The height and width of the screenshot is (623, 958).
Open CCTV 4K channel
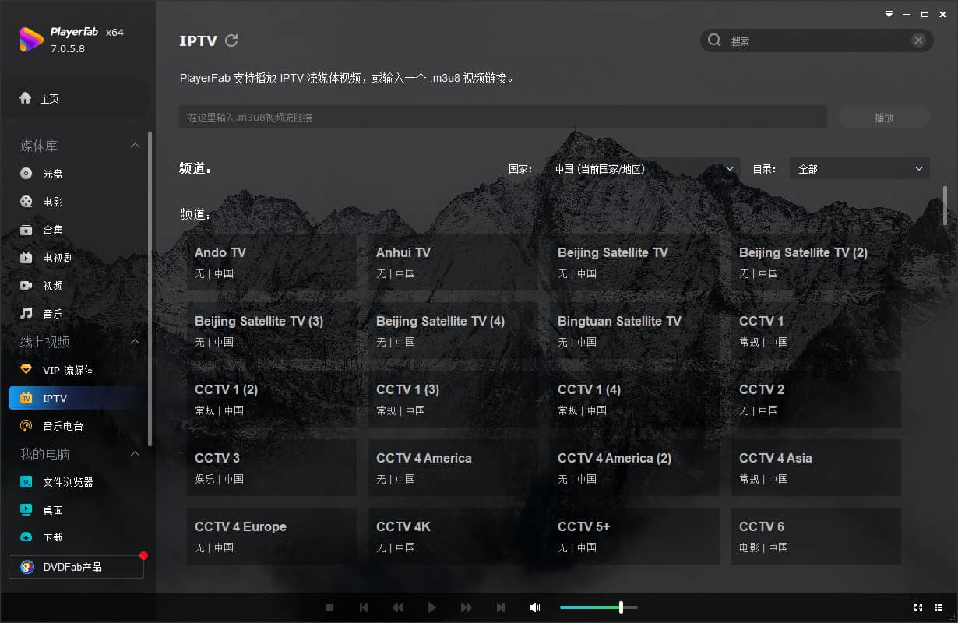(453, 537)
